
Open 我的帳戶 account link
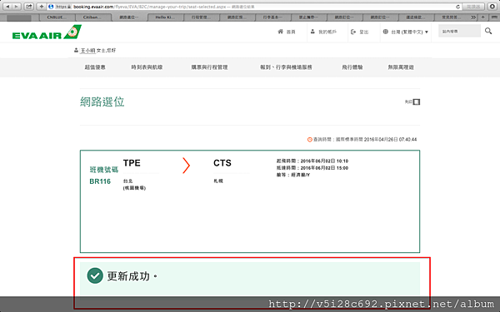point(323,32)
